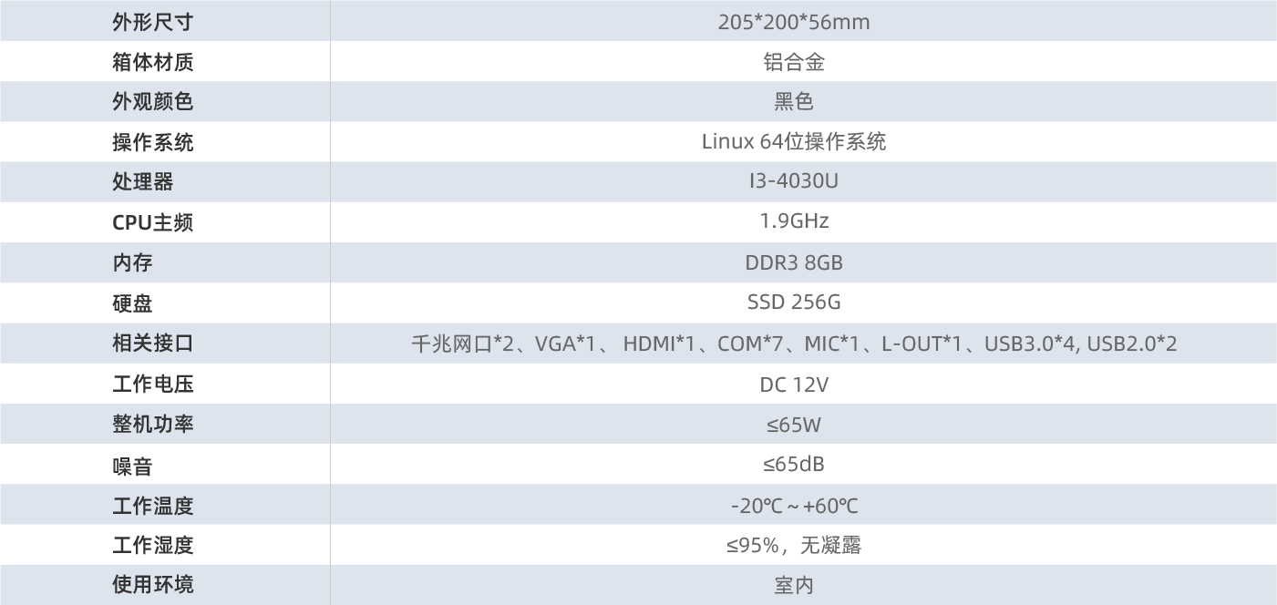The height and width of the screenshot is (605, 1277).
Task: Select the Linux 64位操作系统 value
Action: pyautogui.click(x=794, y=142)
